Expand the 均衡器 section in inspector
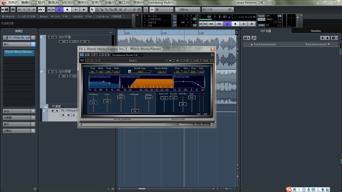Viewport: 342px width, 192px height. [19, 118]
